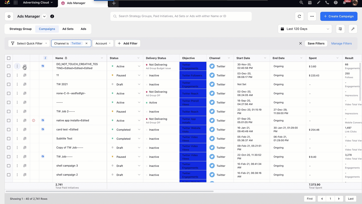Expand the Ads Manager title chevron

(x=44, y=16)
